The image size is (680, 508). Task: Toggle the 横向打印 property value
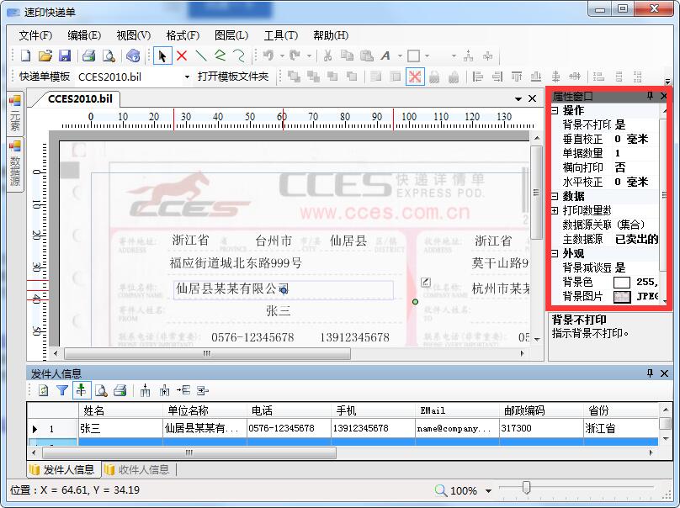coord(620,167)
